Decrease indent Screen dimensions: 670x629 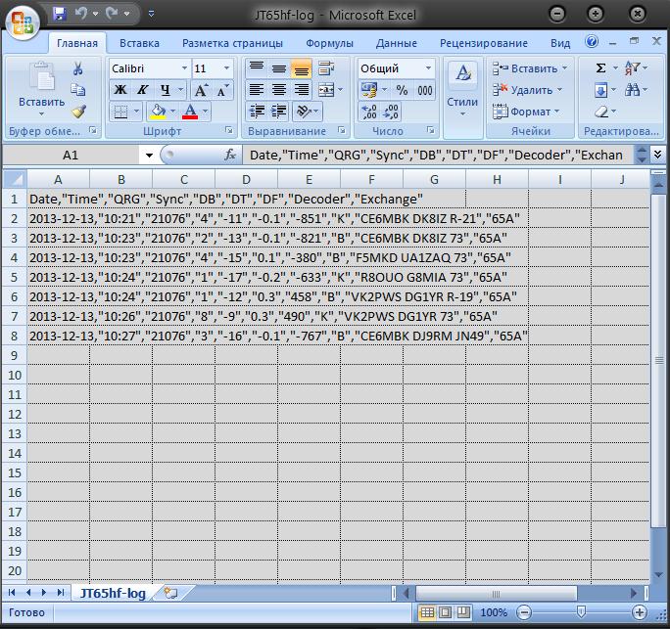[x=257, y=112]
